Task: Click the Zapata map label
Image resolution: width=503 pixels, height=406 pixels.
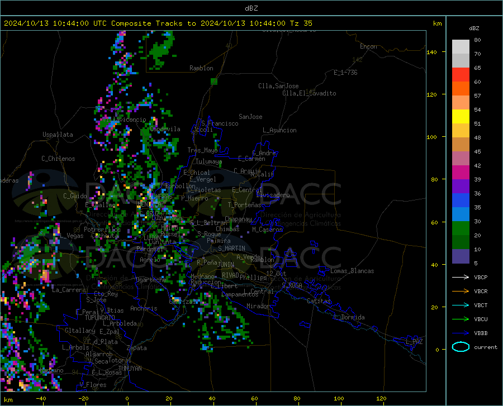Action: pyautogui.click(x=137, y=348)
